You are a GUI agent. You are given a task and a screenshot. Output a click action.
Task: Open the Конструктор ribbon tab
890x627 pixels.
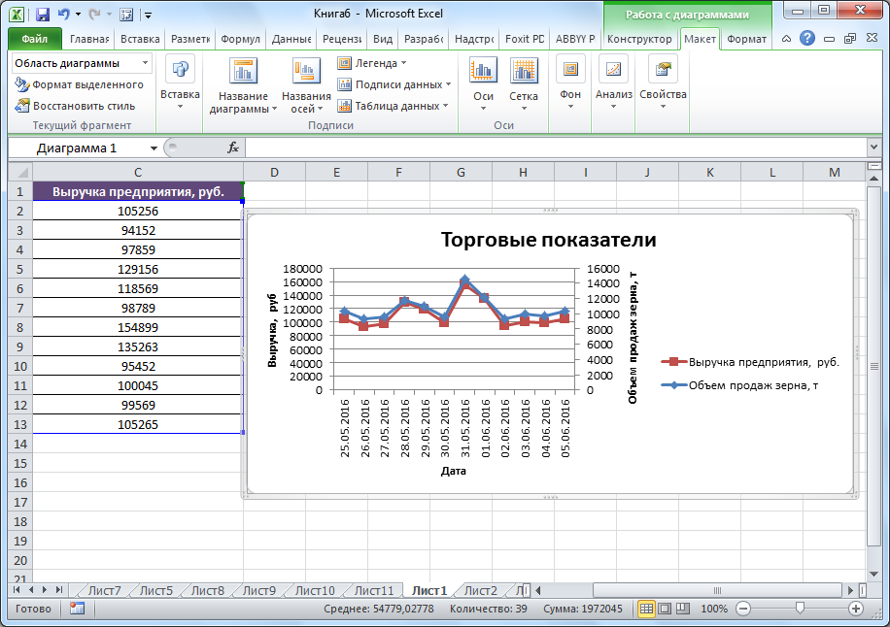(638, 39)
